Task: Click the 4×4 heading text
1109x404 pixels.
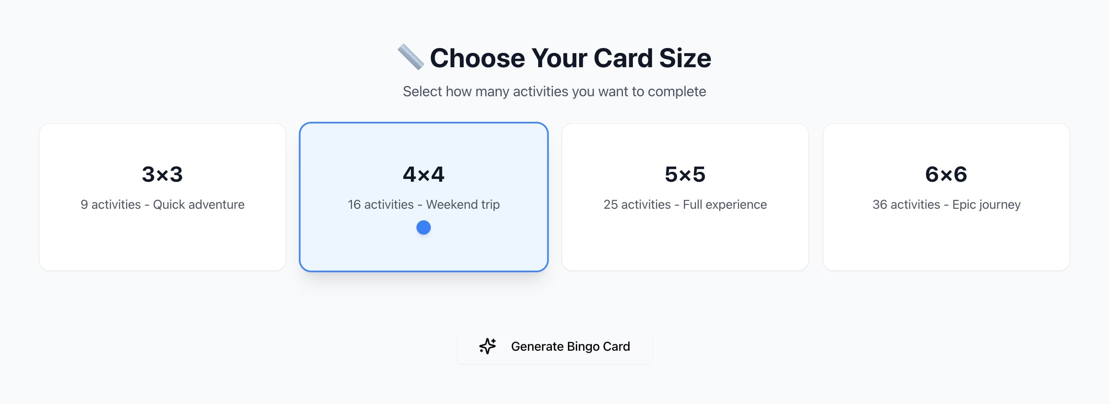Action: 424,175
